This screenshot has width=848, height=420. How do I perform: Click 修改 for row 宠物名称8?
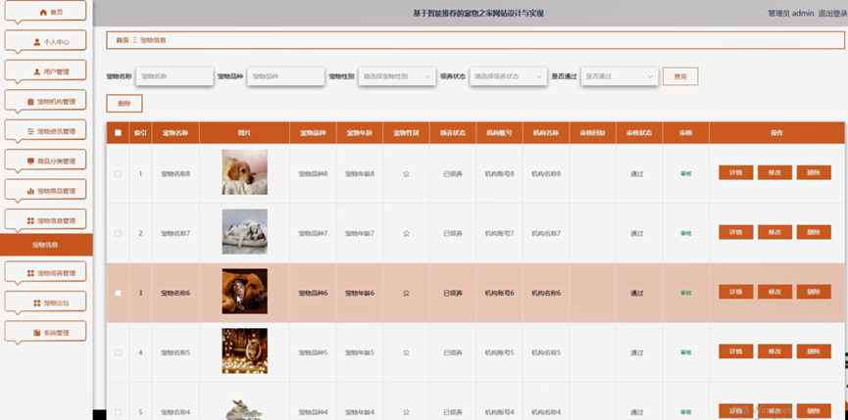(x=774, y=172)
